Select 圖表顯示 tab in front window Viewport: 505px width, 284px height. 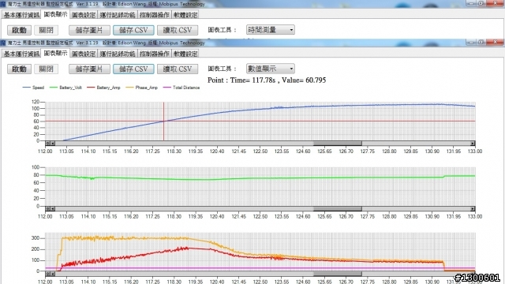pyautogui.click(x=55, y=53)
